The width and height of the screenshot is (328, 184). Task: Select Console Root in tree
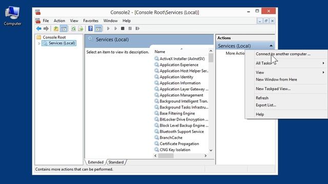click(x=54, y=37)
